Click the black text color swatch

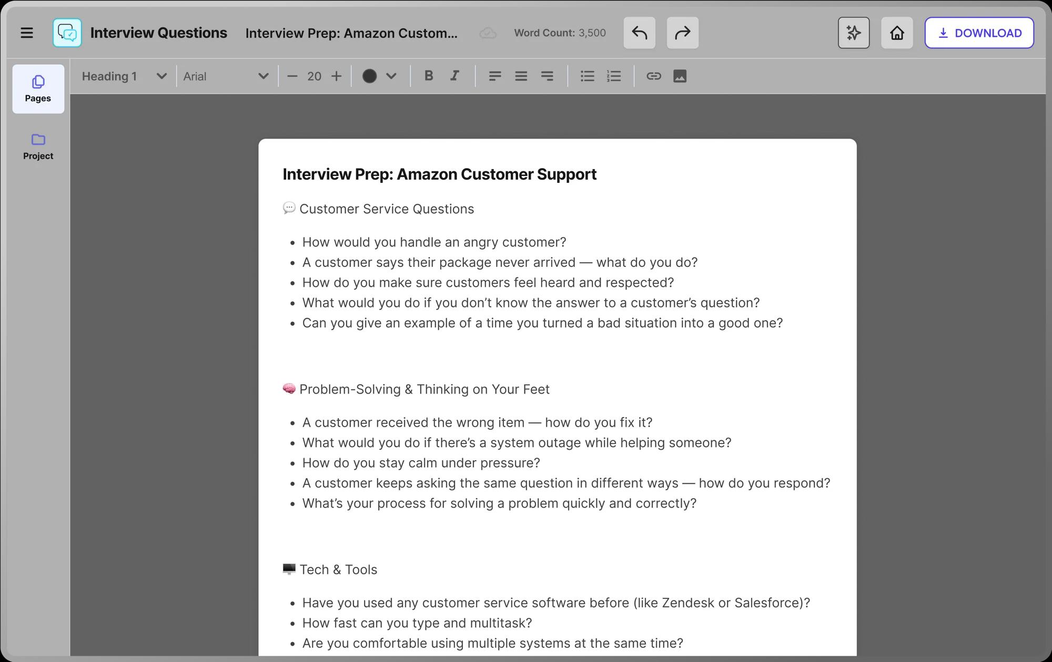(x=370, y=76)
